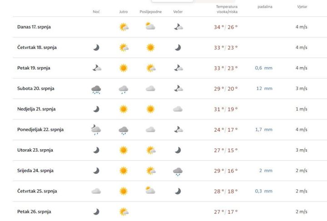Click the partly cloudy afternoon icon for Utorak 23.
Viewport: 327px width, 221px height.
coord(151,150)
